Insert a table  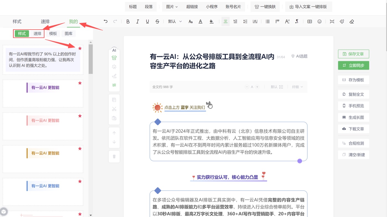(x=310, y=22)
